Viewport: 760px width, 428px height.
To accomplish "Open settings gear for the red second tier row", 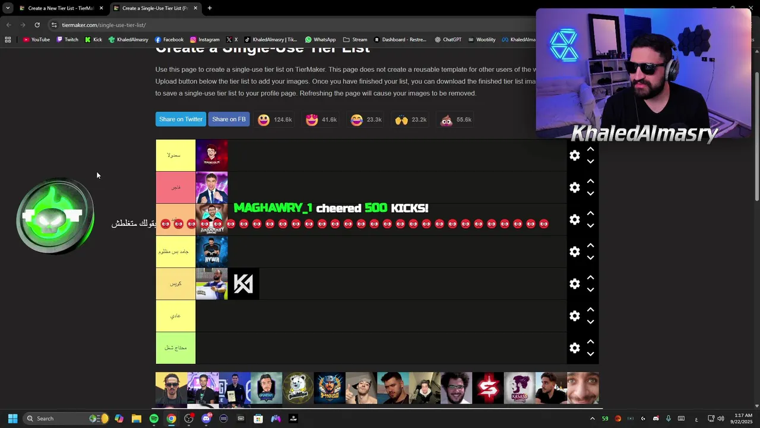I will click(x=574, y=187).
